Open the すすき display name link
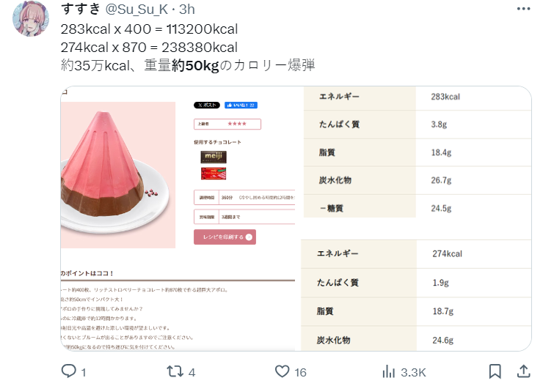 pos(81,9)
